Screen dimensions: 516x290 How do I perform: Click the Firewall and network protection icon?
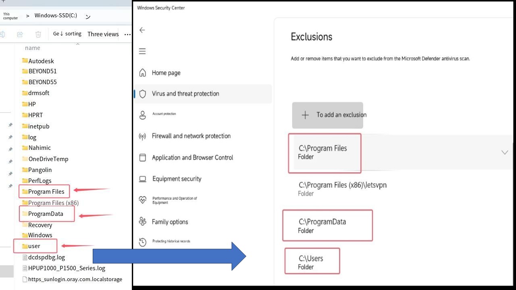click(x=142, y=136)
